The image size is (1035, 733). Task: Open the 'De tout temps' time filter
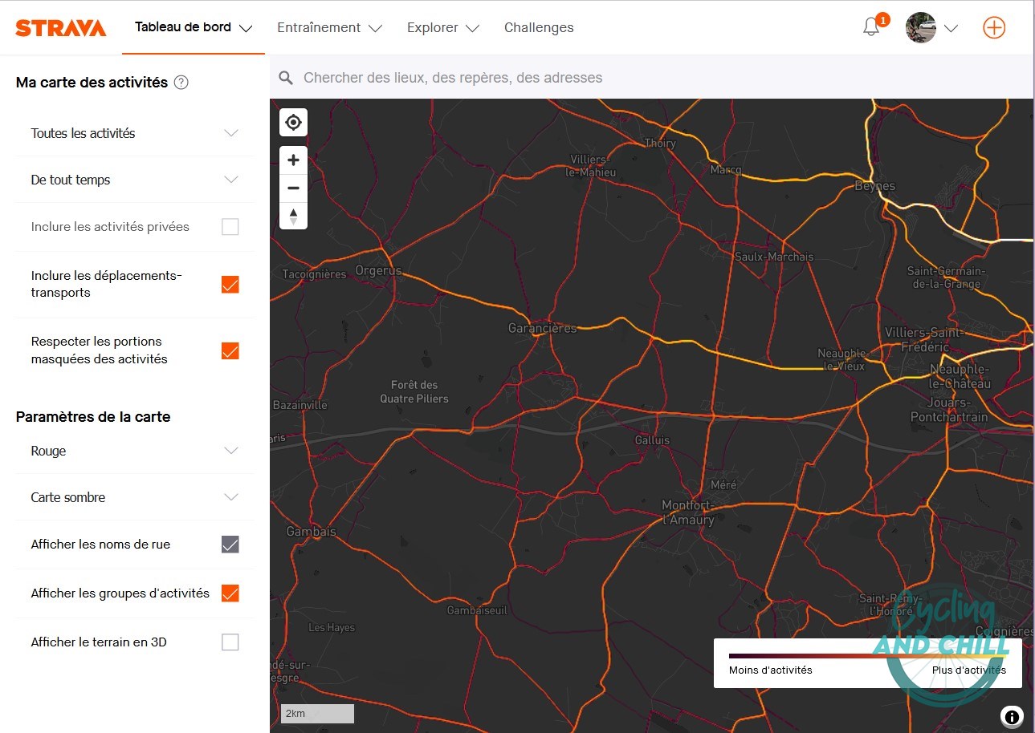coord(232,180)
